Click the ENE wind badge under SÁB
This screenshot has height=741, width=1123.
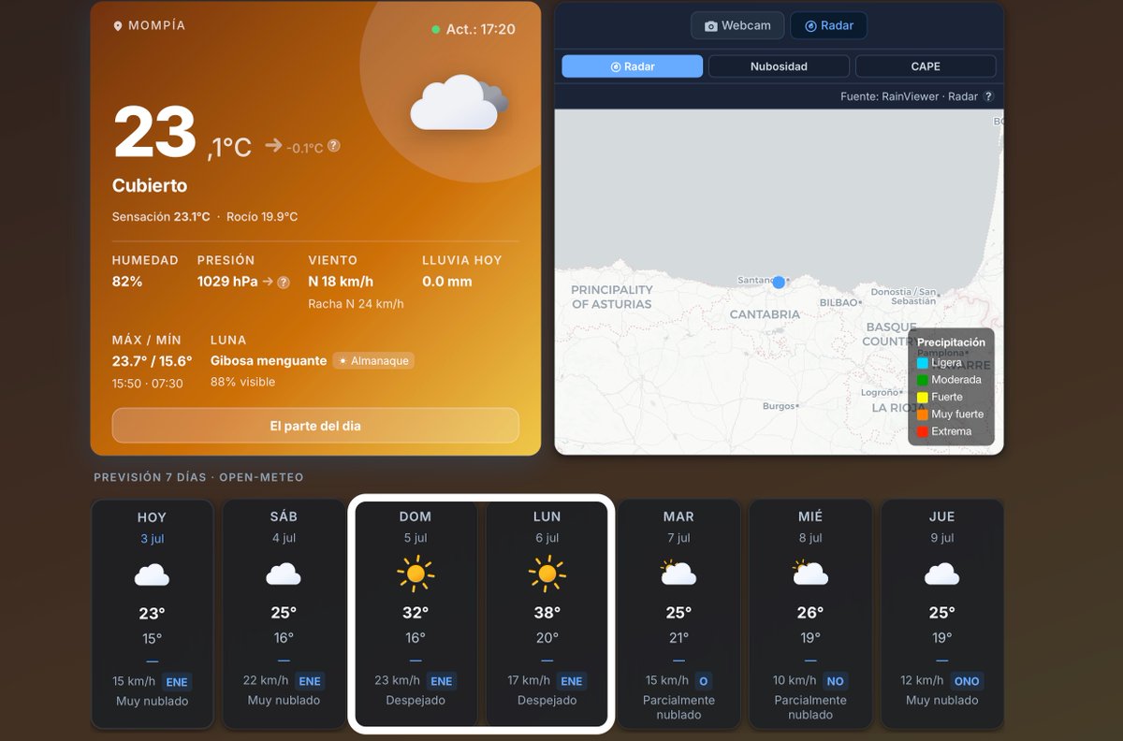310,681
